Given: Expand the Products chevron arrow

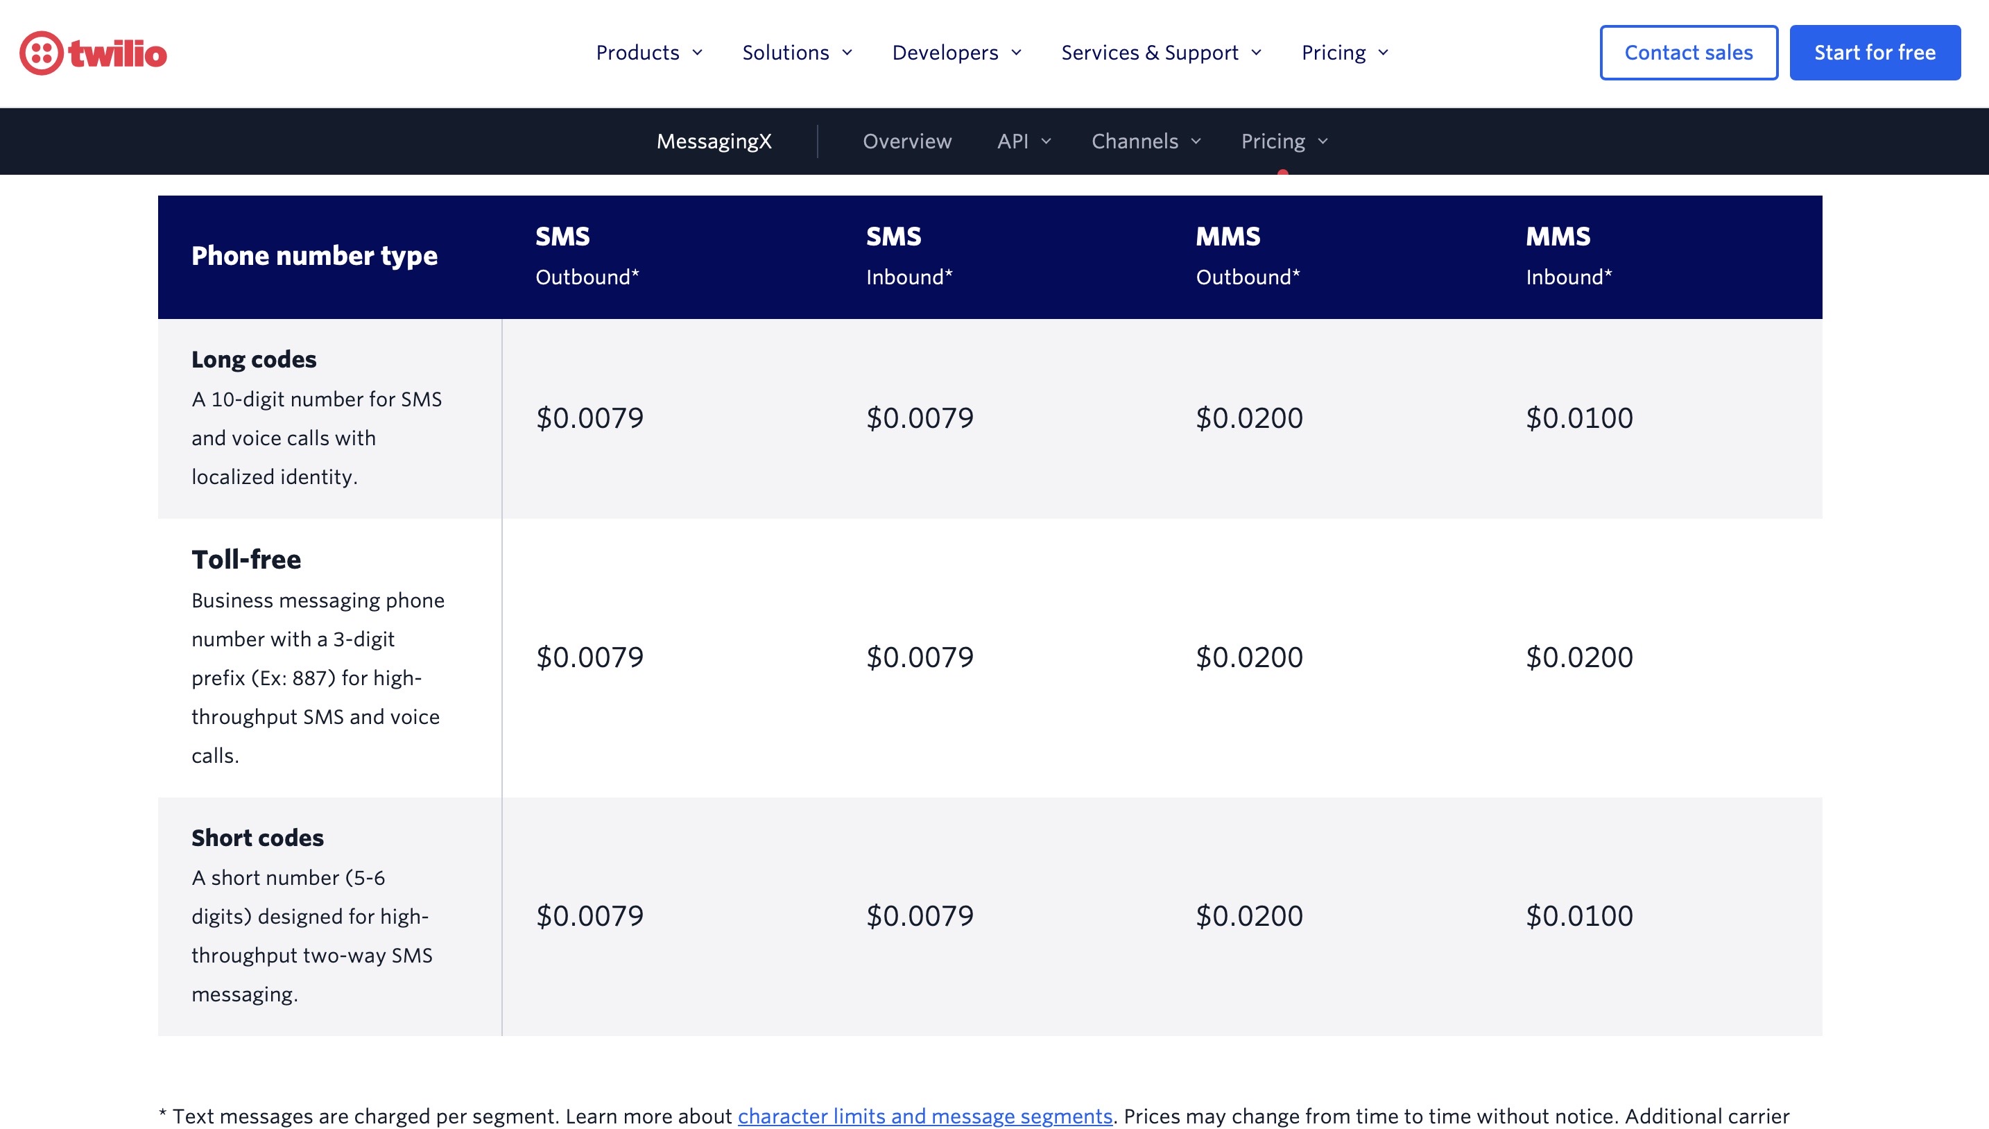Looking at the screenshot, I should coord(697,53).
